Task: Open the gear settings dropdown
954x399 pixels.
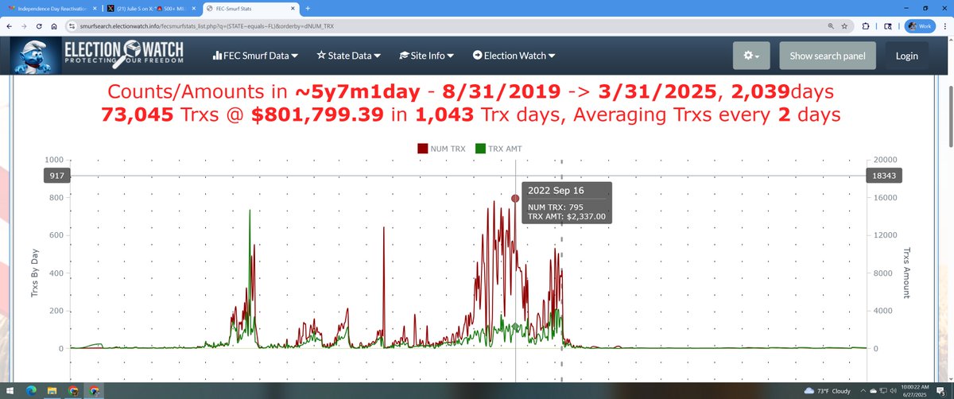Action: coord(752,56)
